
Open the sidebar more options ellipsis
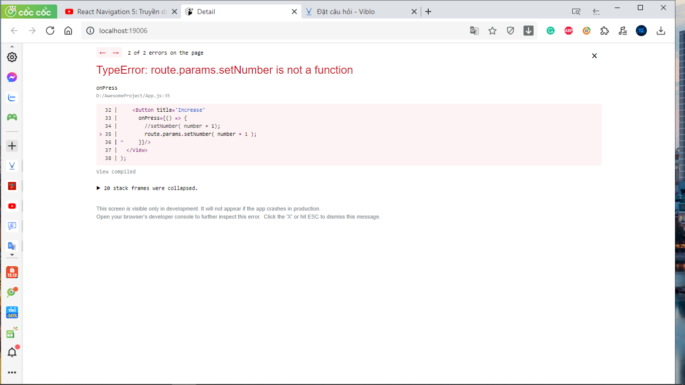tap(12, 372)
